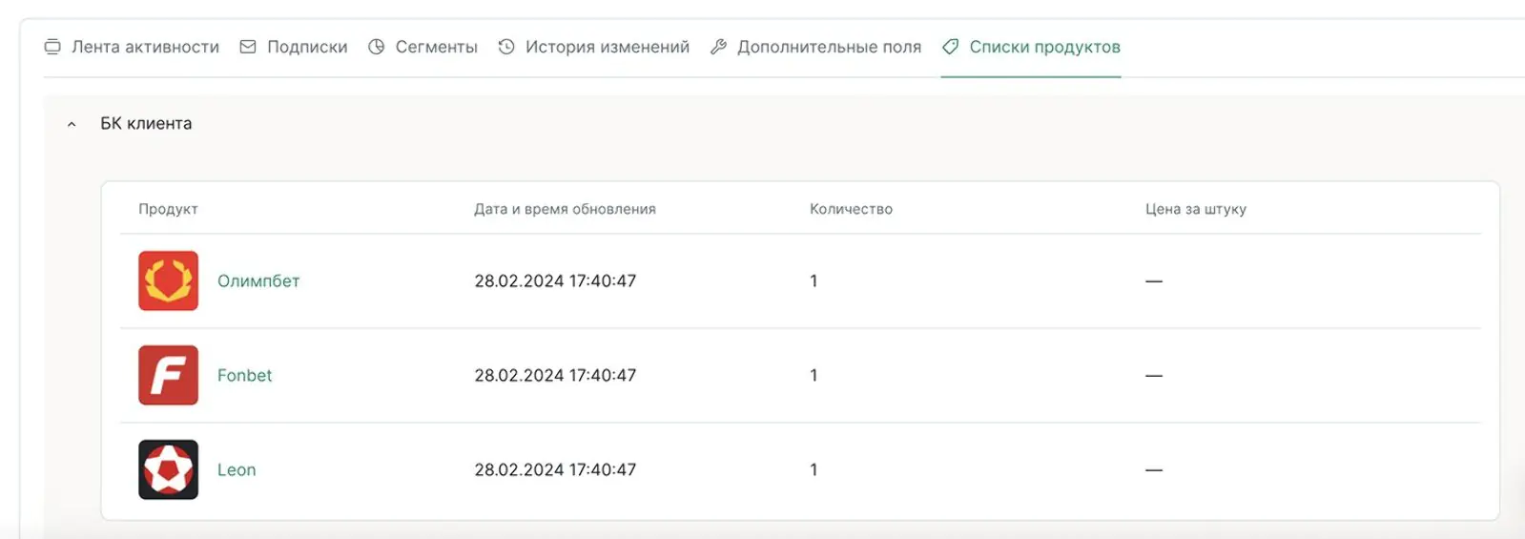Click the update date in Leon row
This screenshot has height=539, width=1525.
click(555, 469)
